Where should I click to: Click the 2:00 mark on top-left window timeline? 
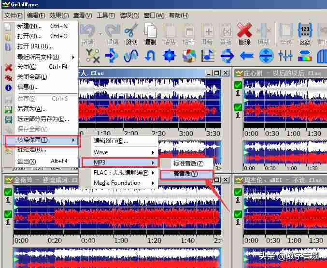[x=131, y=134]
